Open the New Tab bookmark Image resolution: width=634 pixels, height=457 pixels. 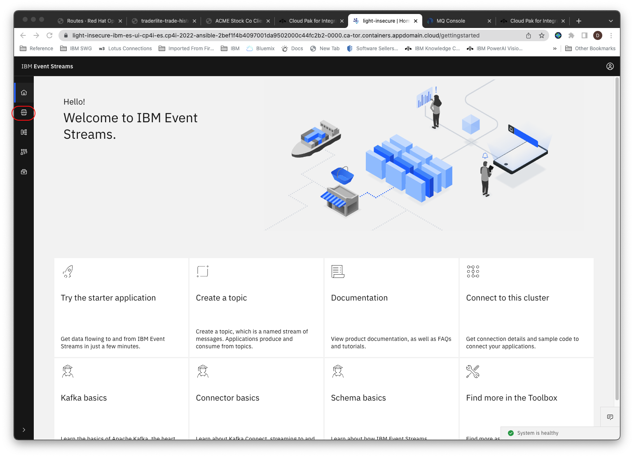325,49
